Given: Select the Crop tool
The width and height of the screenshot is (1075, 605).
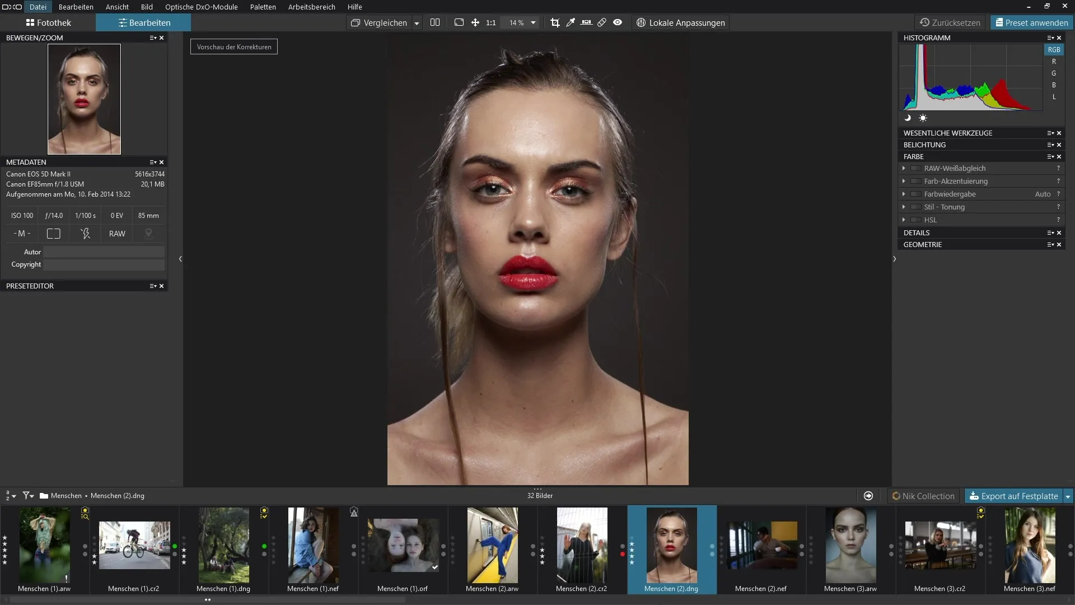Looking at the screenshot, I should tap(555, 22).
